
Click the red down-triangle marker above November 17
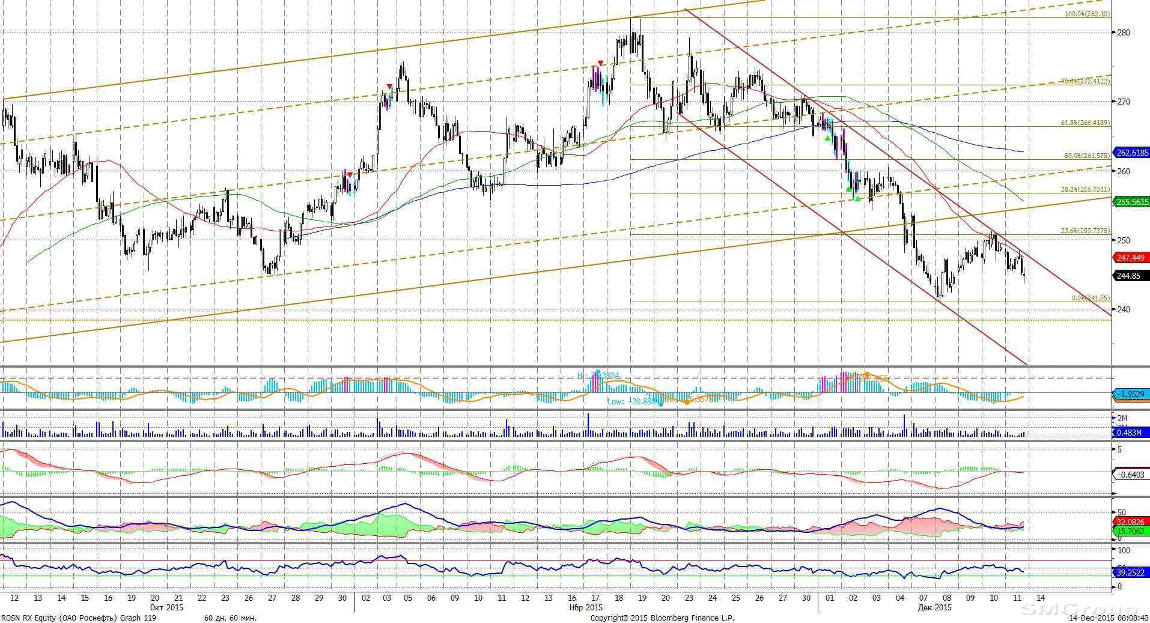600,63
